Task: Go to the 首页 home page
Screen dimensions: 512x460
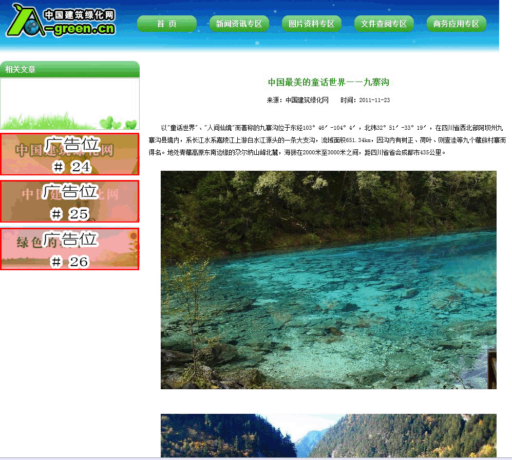Action: tap(166, 24)
